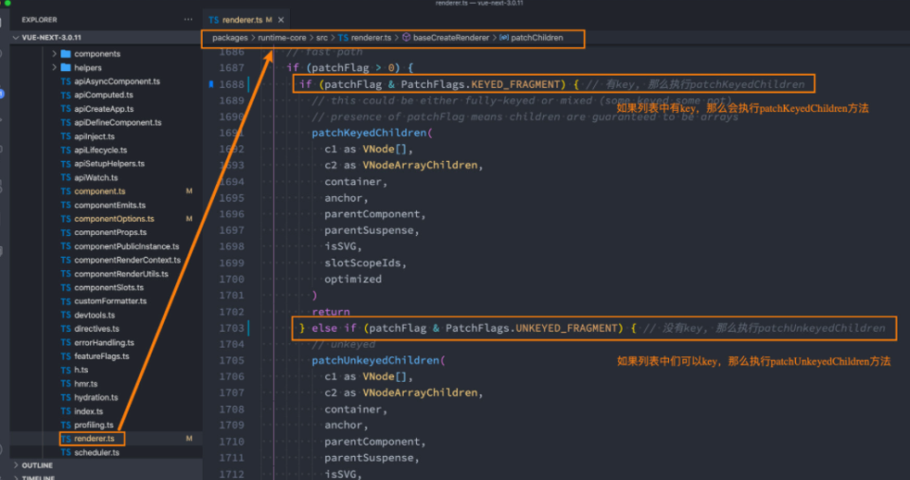Open componentPublicInstance.ts file

pyautogui.click(x=127, y=246)
